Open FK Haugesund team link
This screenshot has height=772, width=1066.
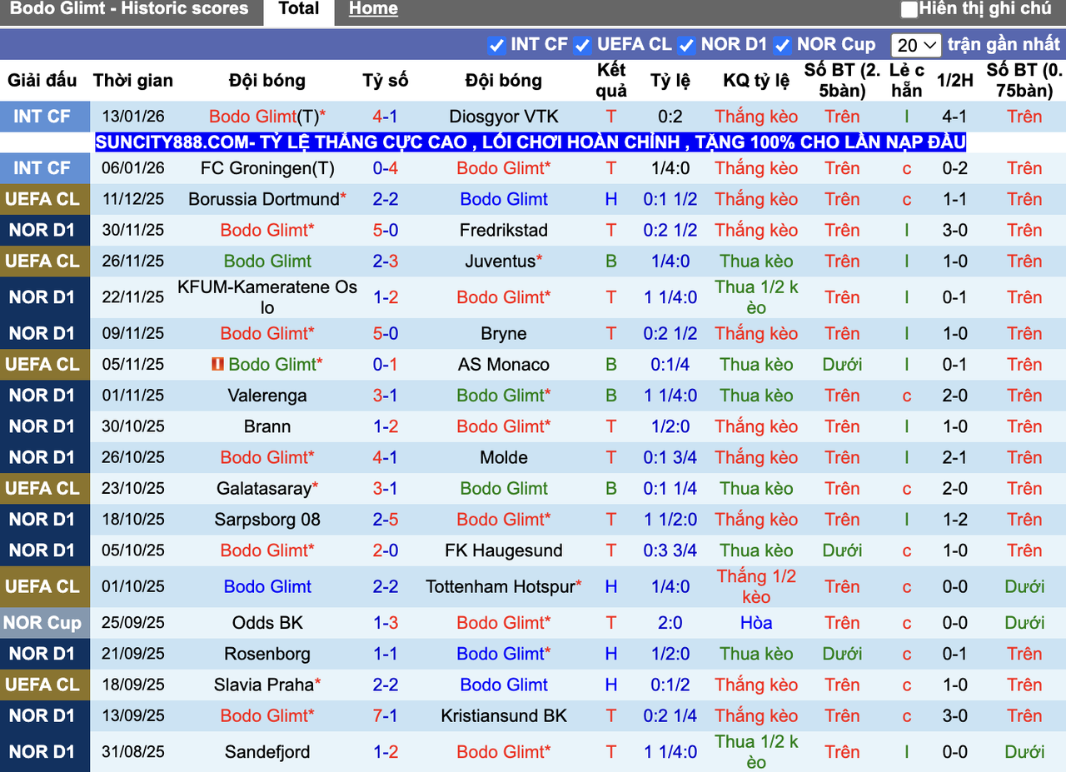point(504,550)
